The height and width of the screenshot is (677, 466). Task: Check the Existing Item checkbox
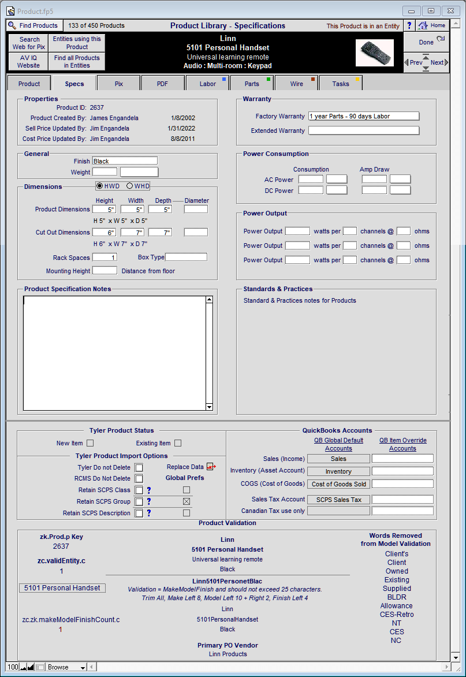coord(178,443)
